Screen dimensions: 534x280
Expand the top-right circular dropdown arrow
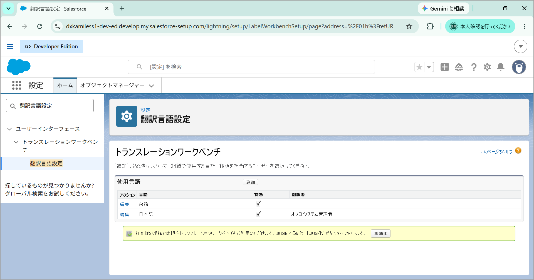(521, 46)
